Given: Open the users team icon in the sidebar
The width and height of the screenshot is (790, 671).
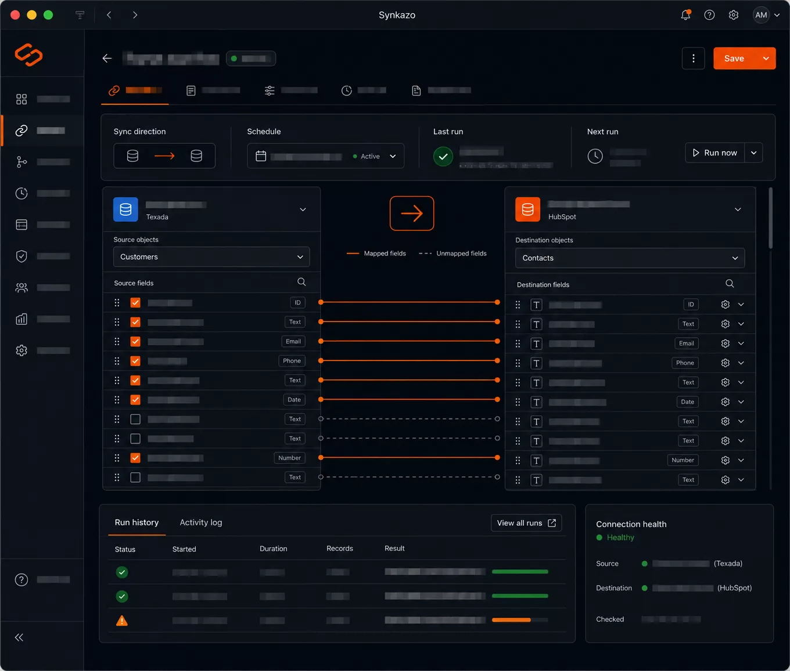Looking at the screenshot, I should 21,287.
